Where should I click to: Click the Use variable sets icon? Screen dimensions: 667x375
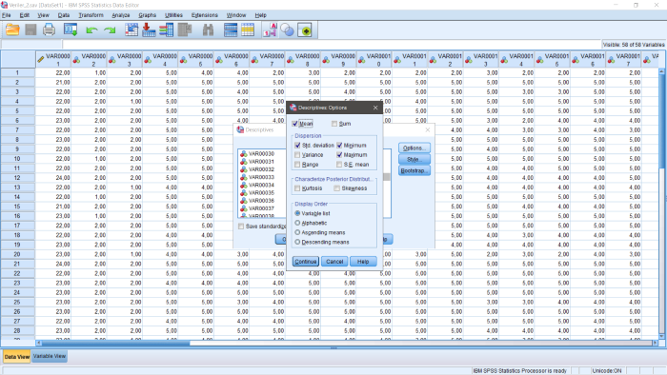[288, 30]
